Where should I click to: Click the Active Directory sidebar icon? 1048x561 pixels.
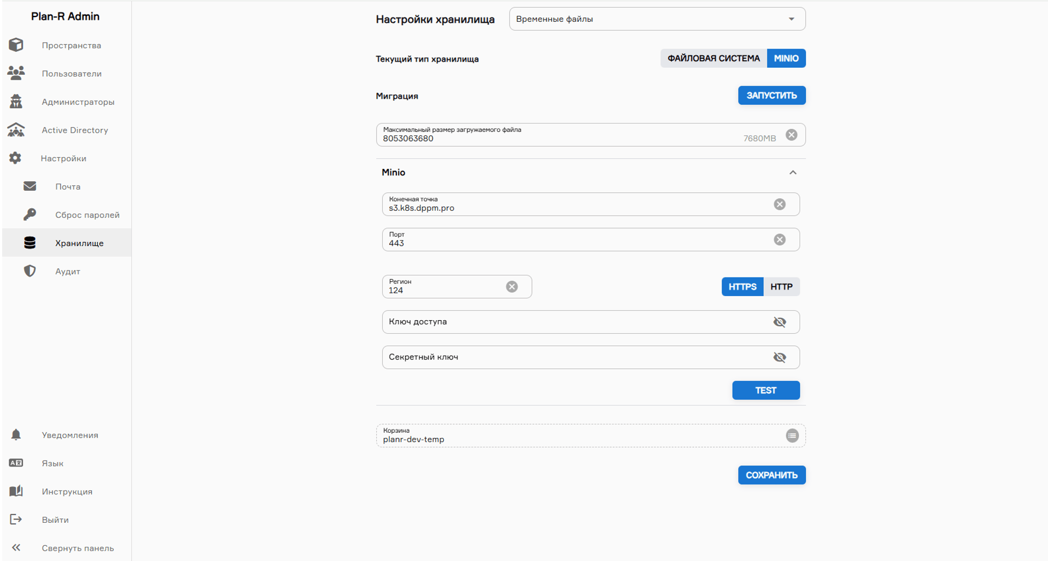pos(16,130)
